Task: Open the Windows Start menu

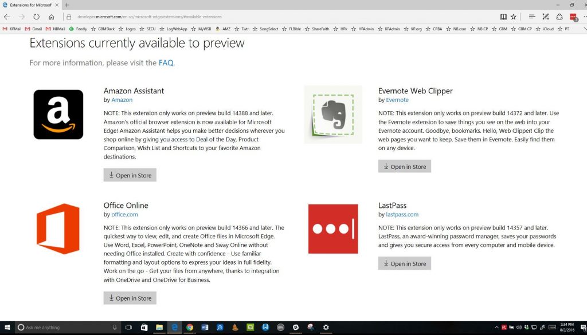Action: tap(7, 328)
